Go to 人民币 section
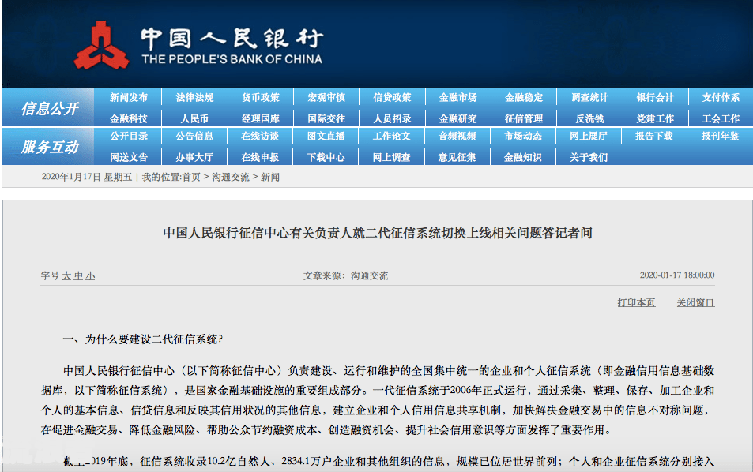753x472 pixels. coord(194,118)
